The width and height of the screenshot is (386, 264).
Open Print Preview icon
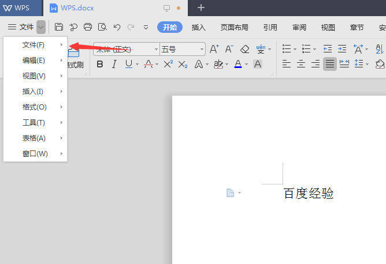102,27
